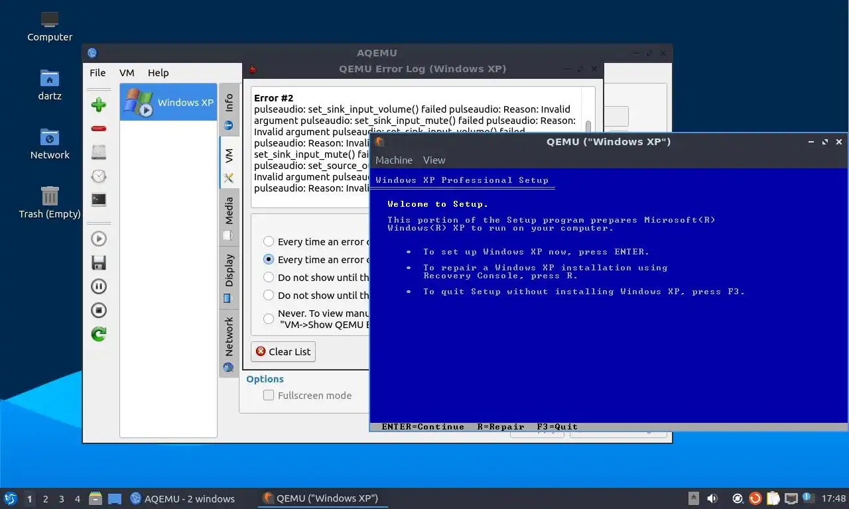Screen dimensions: 849x509
Task: Switch to virtual desktop 1 in pager
Action: [x=29, y=499]
